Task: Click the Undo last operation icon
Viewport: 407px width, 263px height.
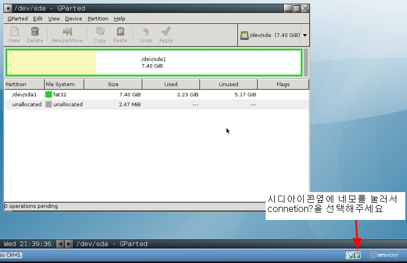Action: click(x=146, y=32)
